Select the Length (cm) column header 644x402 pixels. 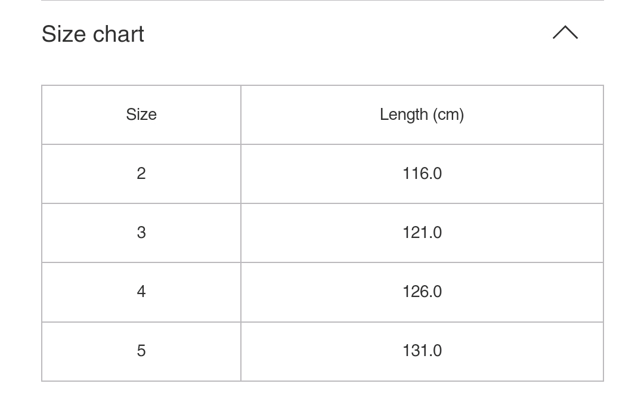[422, 115]
